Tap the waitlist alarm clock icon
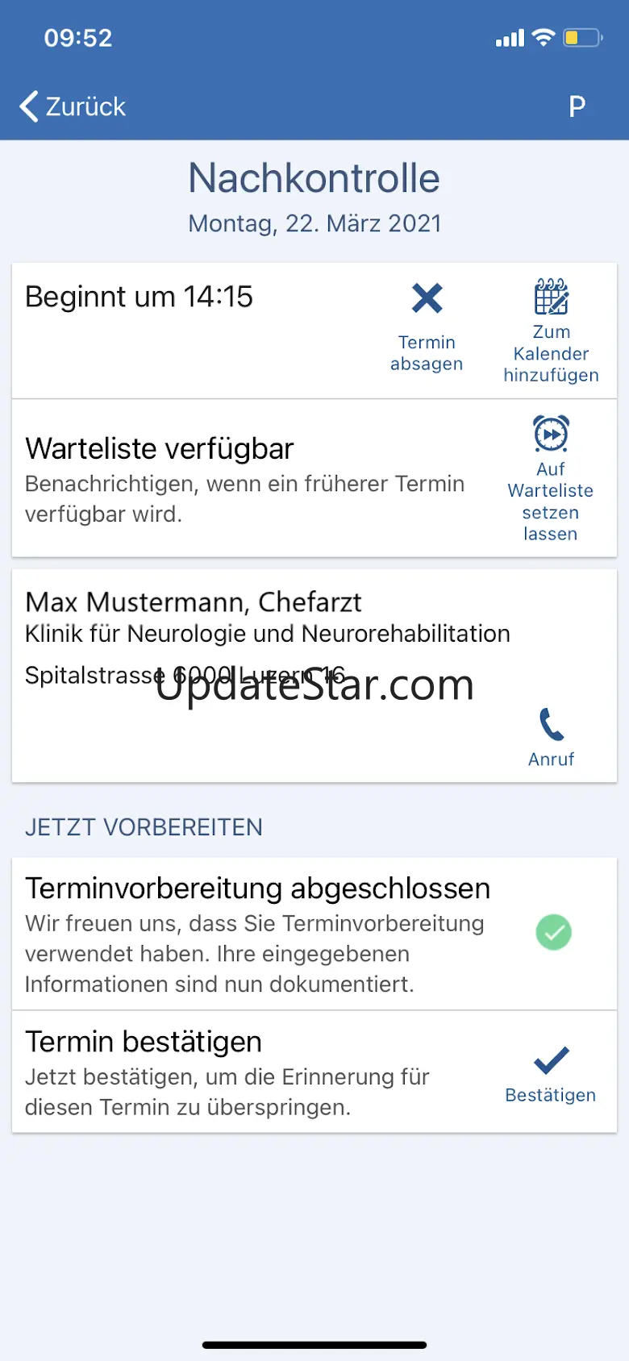629x1361 pixels. [x=552, y=434]
